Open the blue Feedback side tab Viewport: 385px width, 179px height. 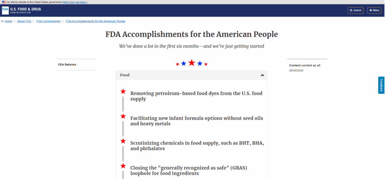381,85
